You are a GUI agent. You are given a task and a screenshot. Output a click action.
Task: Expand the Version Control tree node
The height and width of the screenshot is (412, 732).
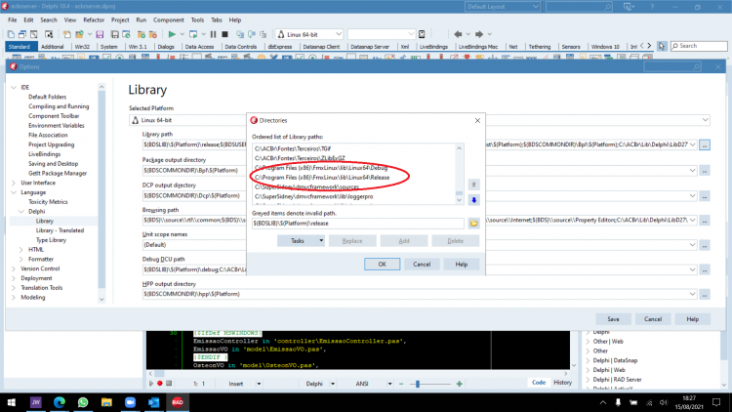pos(14,268)
